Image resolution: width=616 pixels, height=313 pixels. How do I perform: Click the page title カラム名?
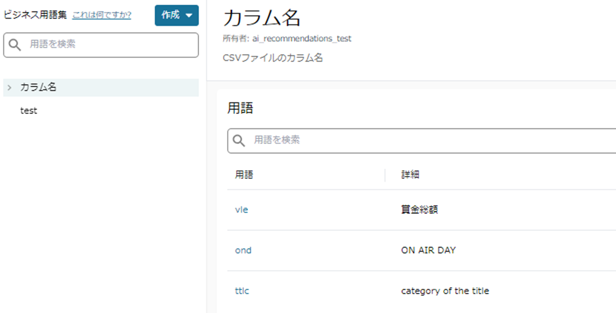(x=262, y=18)
